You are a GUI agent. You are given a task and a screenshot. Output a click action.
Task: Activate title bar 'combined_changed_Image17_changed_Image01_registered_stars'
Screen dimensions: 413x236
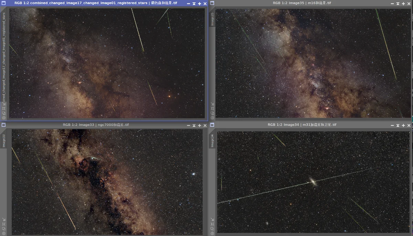(96, 3)
